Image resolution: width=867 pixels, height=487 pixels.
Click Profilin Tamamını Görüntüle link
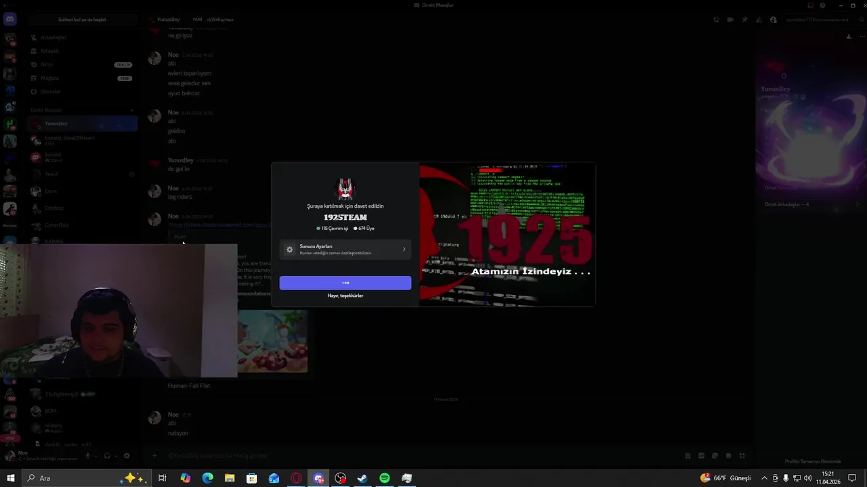[813, 461]
